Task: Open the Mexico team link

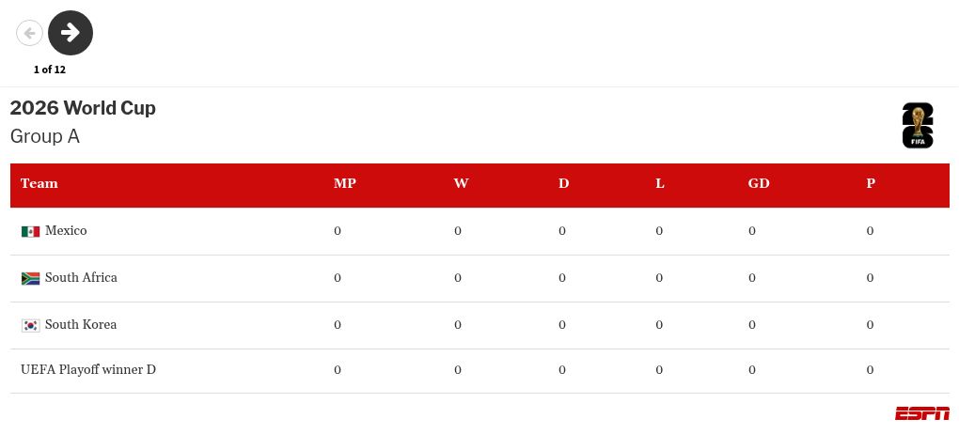Action: coord(66,231)
